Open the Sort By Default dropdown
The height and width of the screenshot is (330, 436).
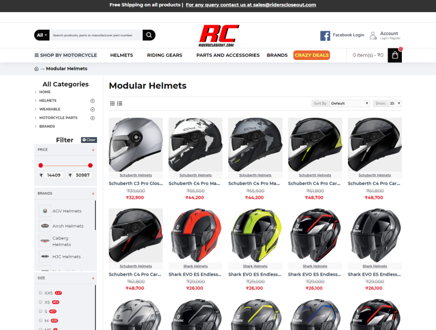pos(350,103)
